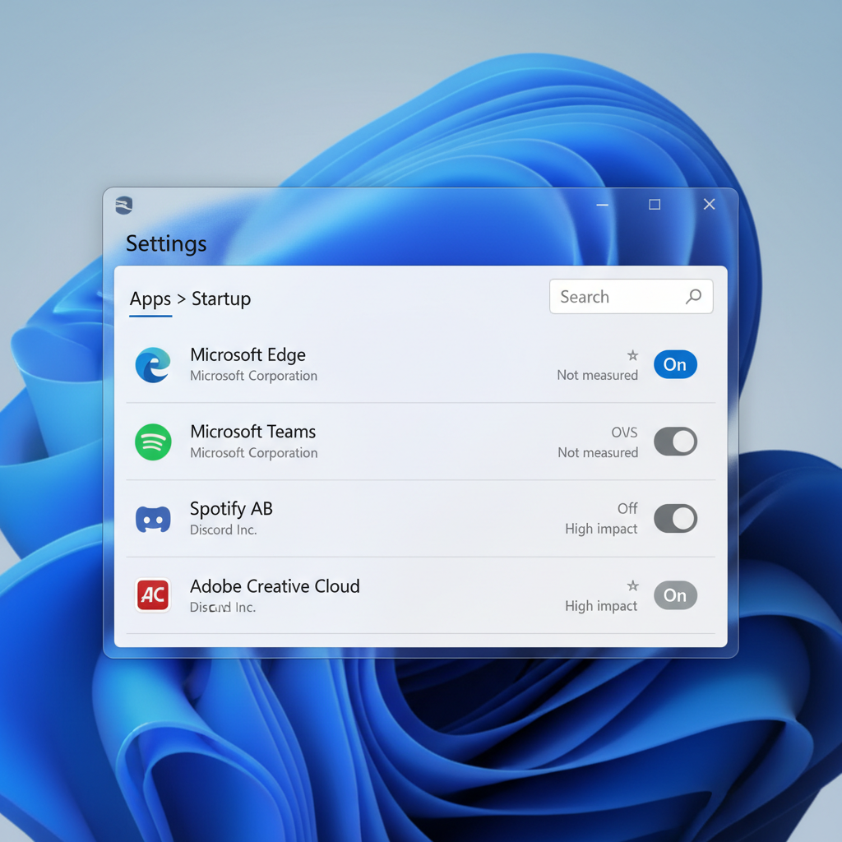Focus the Search input field

(619, 297)
